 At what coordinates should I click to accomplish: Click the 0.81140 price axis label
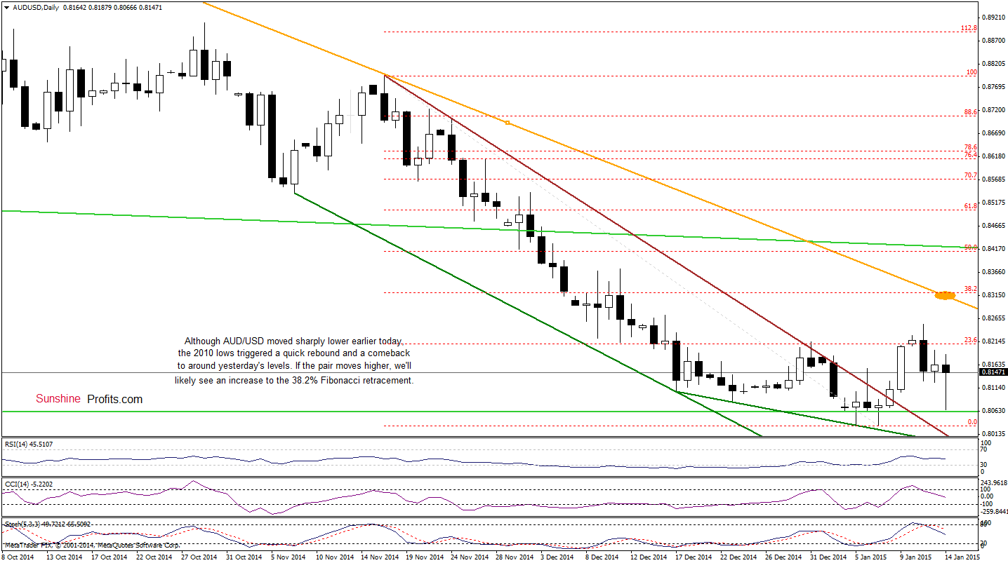pyautogui.click(x=993, y=388)
